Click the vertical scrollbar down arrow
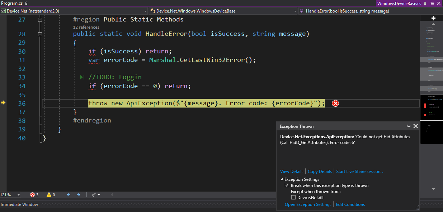Viewport: 443px width, 212px height. coord(433,189)
